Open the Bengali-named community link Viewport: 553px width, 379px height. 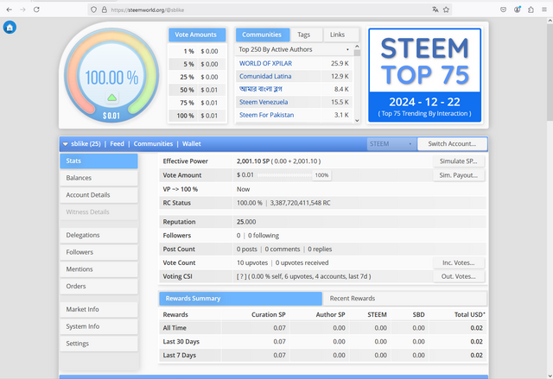pyautogui.click(x=261, y=89)
